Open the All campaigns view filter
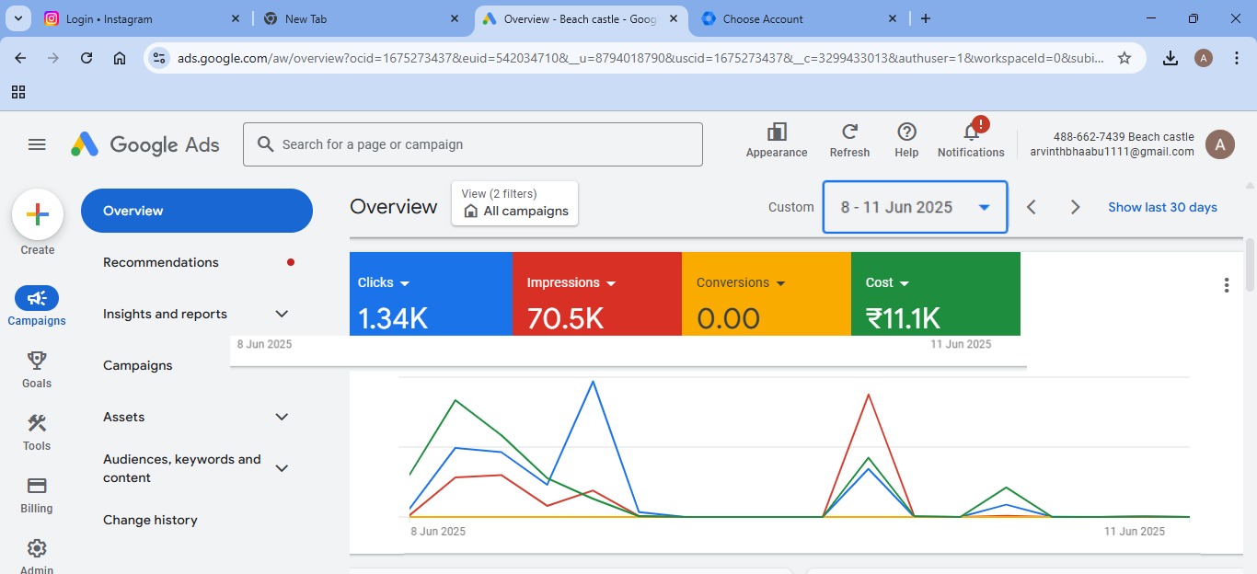The image size is (1257, 574). 514,202
